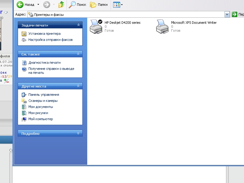Viewport: 244px width, 183px height.
Task: Open the Back button history dropdown arrow
Action: (x=38, y=5)
